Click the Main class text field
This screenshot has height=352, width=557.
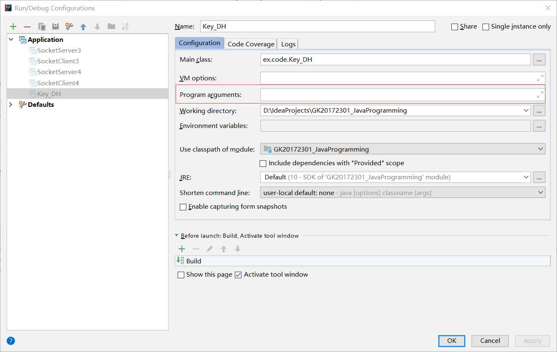[395, 60]
